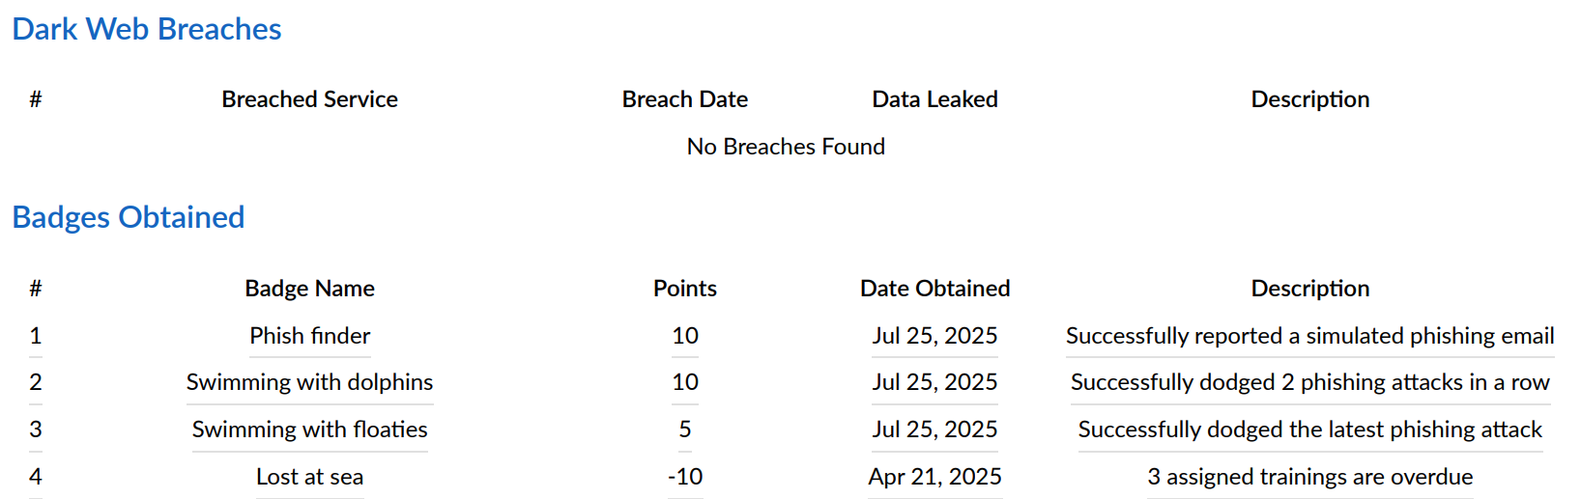Click the Badge Name column header
This screenshot has width=1581, height=499.
pos(309,289)
